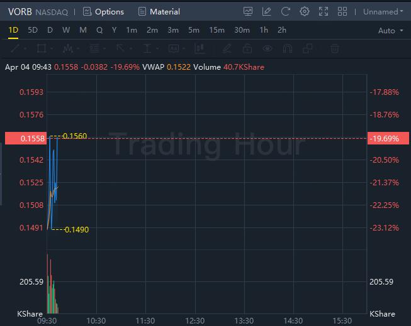Select the 3m interval

tap(173, 30)
